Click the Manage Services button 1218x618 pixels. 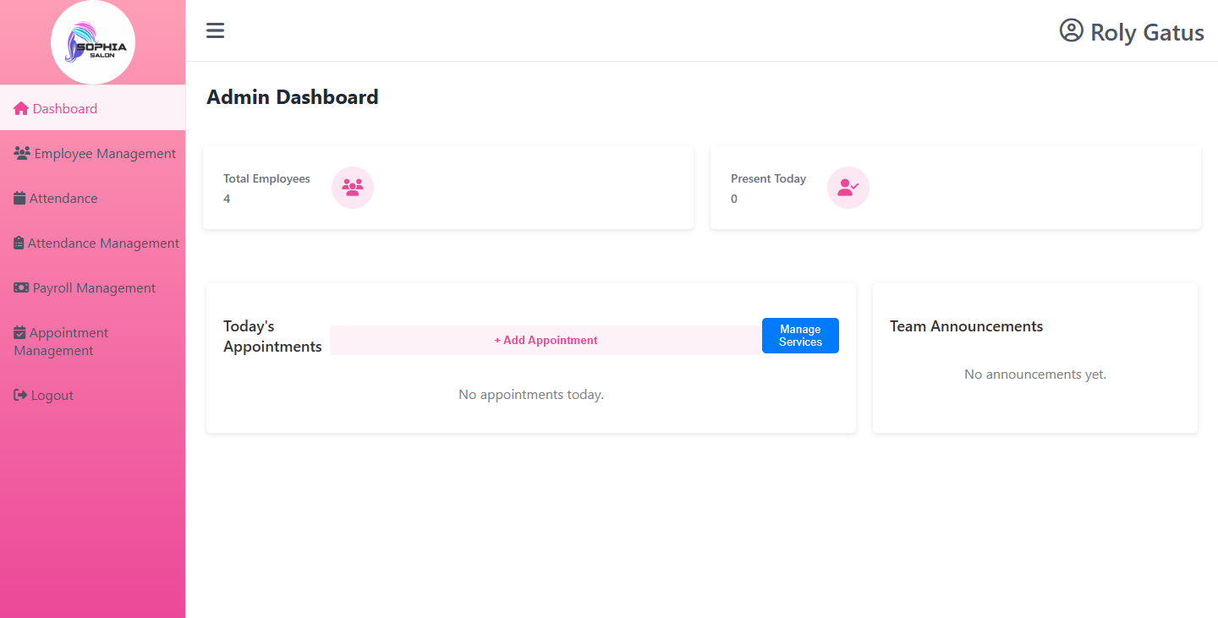pyautogui.click(x=800, y=336)
